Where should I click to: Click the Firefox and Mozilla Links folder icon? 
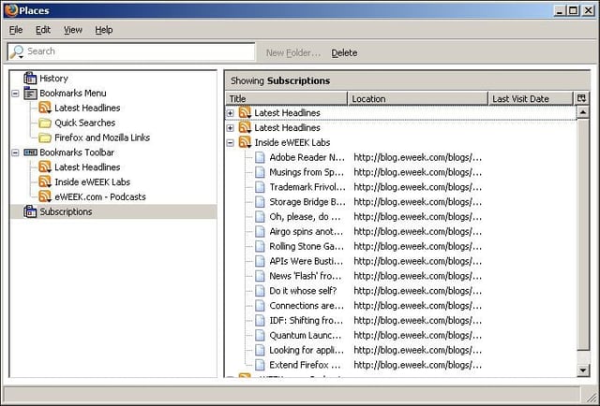pyautogui.click(x=45, y=138)
